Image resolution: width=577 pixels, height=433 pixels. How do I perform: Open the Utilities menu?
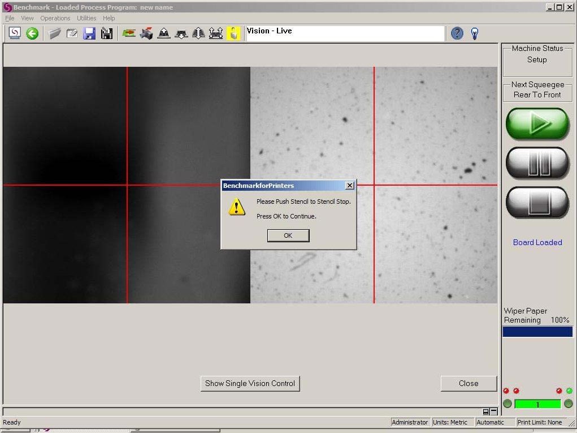86,18
